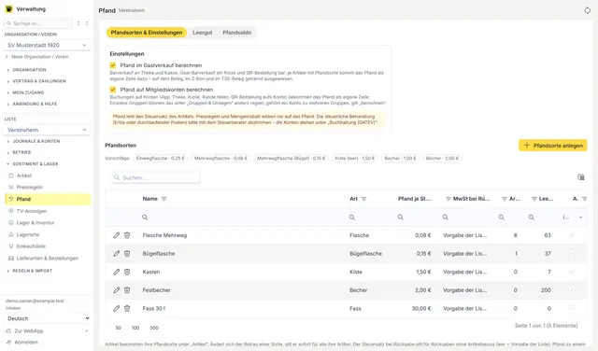
Task: Switch to the Leergut tab
Action: tap(202, 33)
